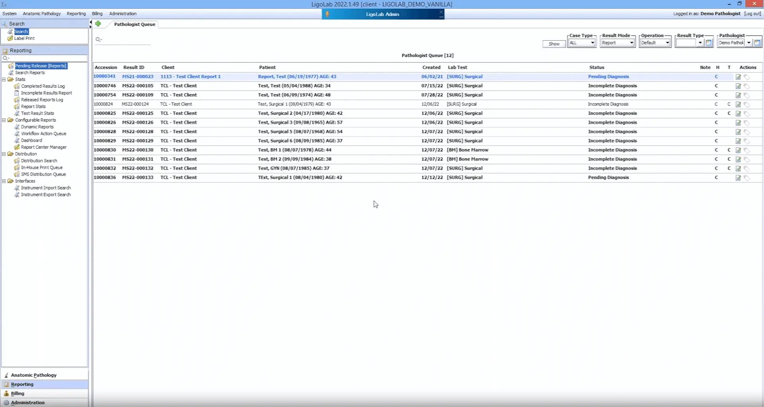Click the green plus icon to add a tab
This screenshot has height=407, width=764.
tap(98, 24)
